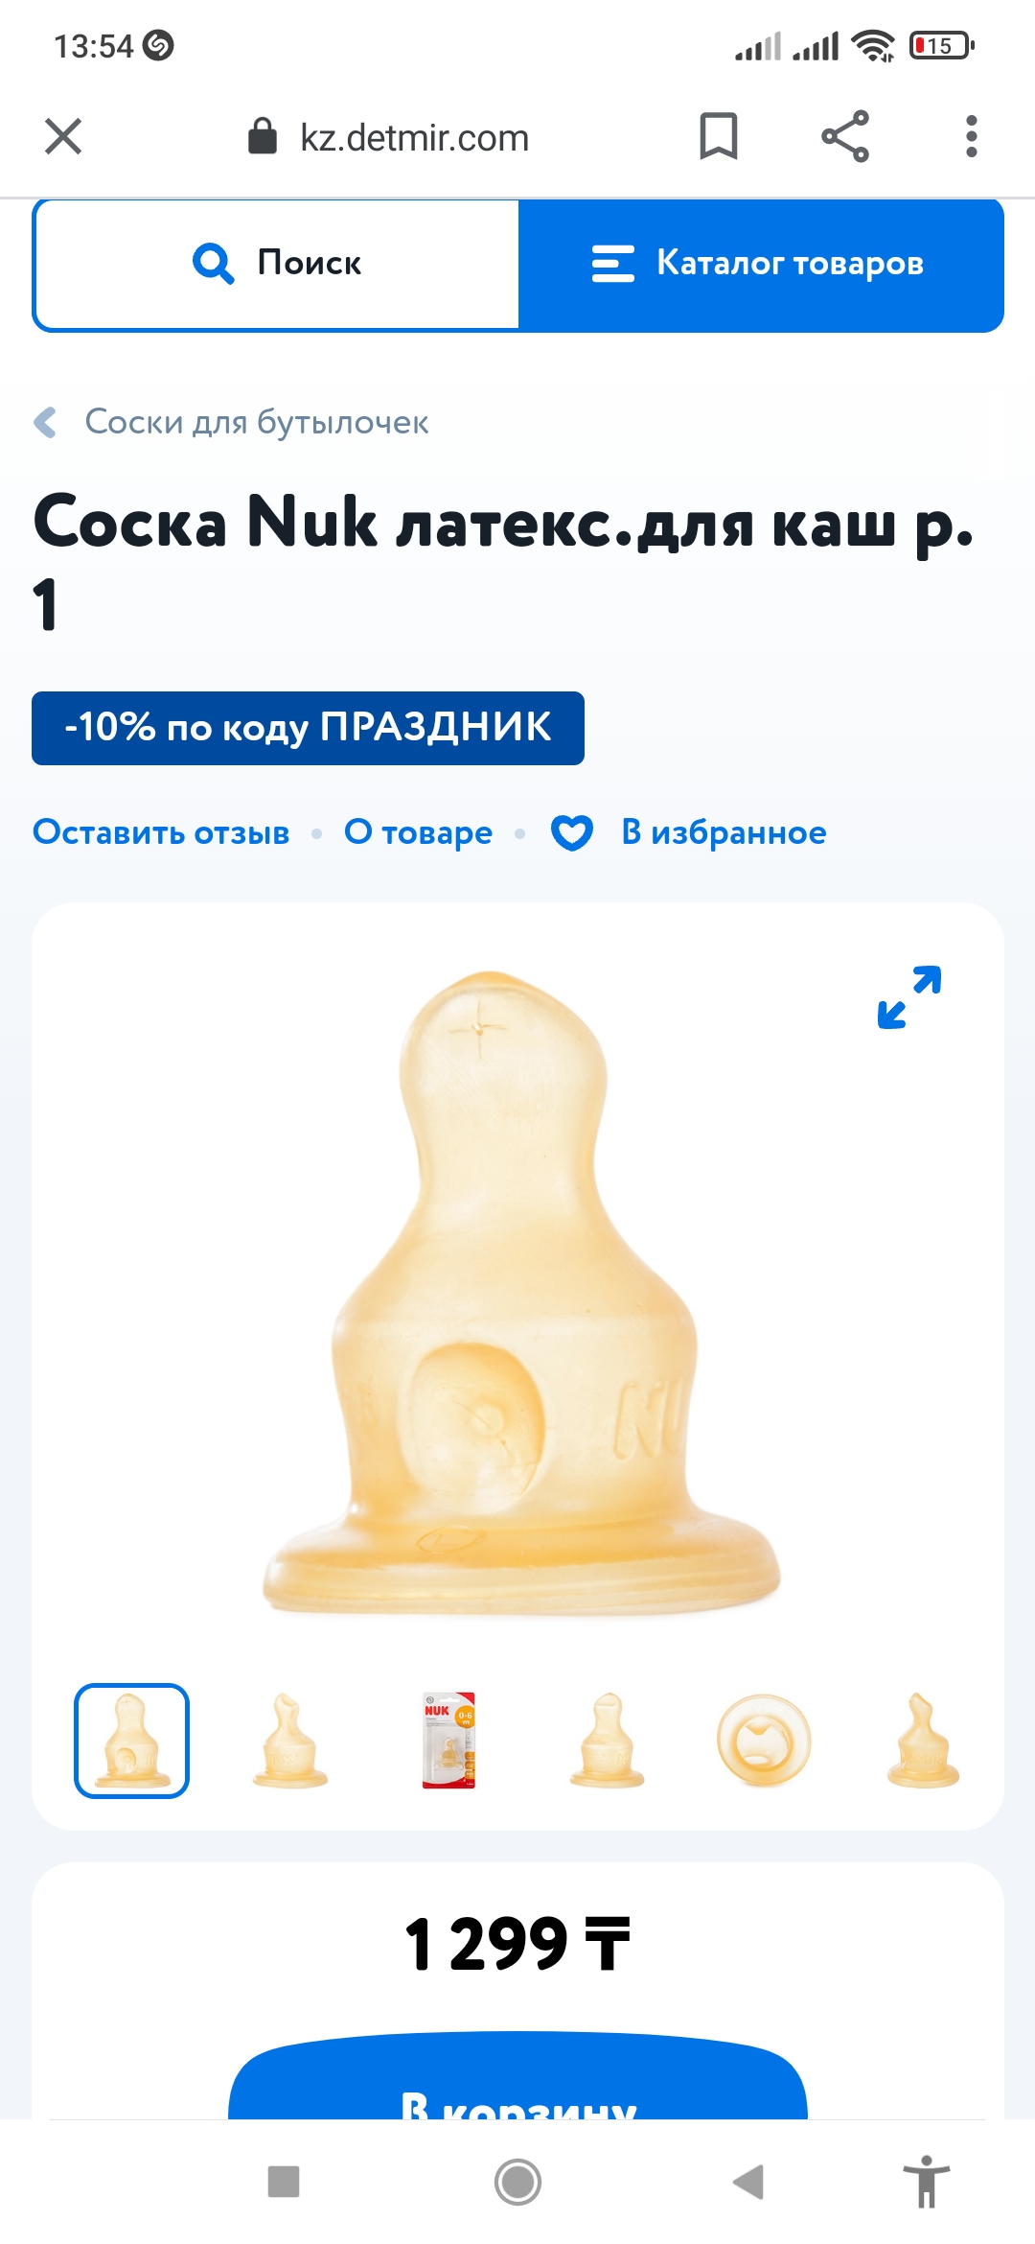The height and width of the screenshot is (2244, 1035).
Task: Tap the padlock site security icon
Action: 262,137
